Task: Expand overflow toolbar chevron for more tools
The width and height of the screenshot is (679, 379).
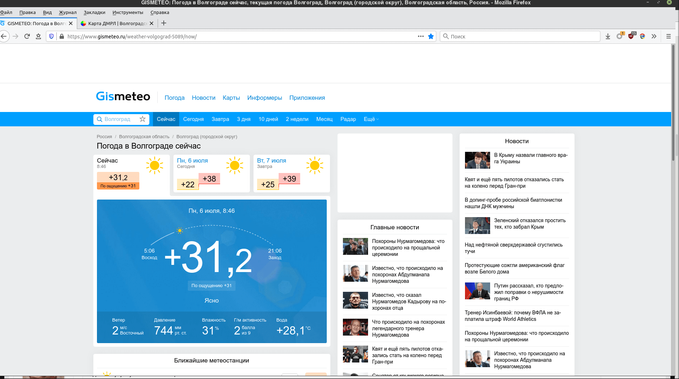Action: 654,36
